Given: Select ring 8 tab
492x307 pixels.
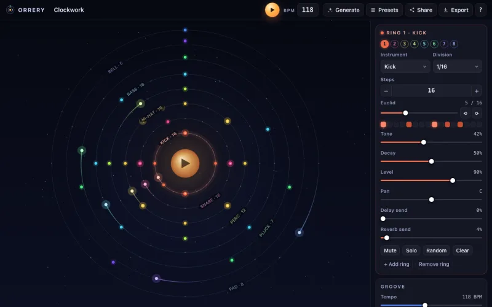Looking at the screenshot, I should tap(454, 44).
